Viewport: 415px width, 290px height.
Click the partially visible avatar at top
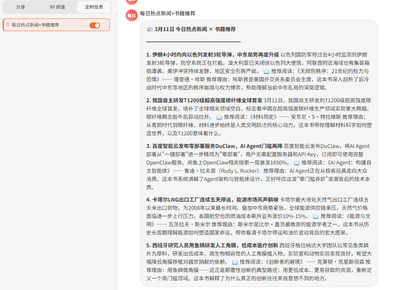pos(131,1)
